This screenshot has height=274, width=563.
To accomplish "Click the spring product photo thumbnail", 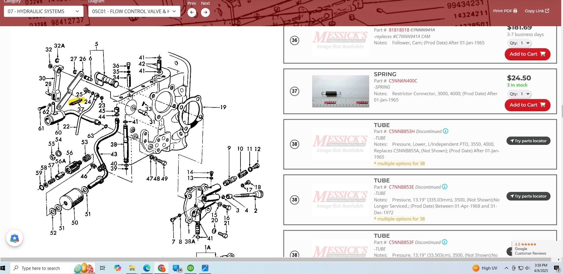I will (340, 91).
